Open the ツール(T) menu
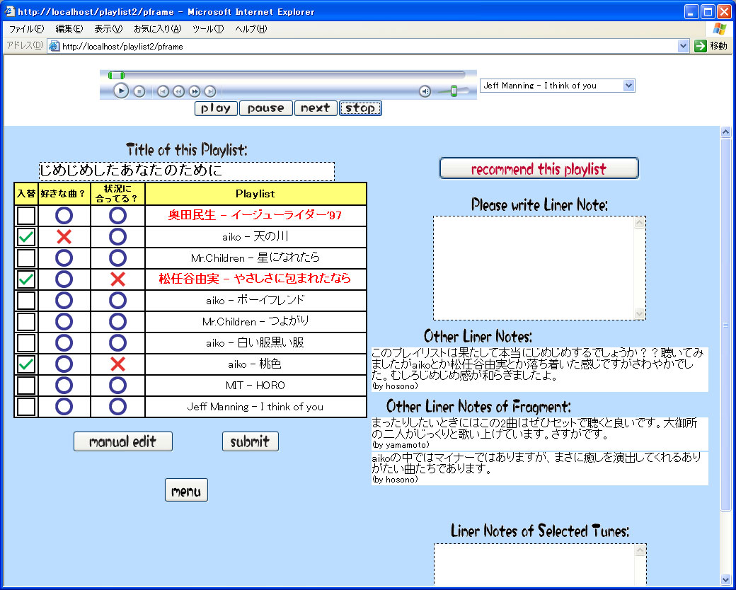736x590 pixels. coord(208,29)
